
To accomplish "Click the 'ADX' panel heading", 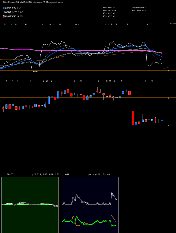I will (x=67, y=174).
